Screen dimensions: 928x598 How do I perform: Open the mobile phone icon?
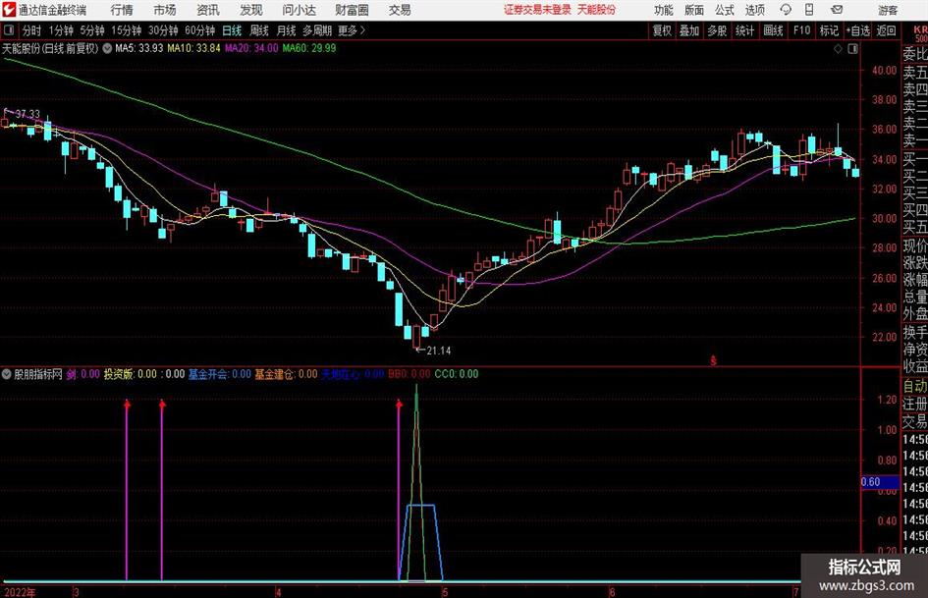click(x=809, y=10)
